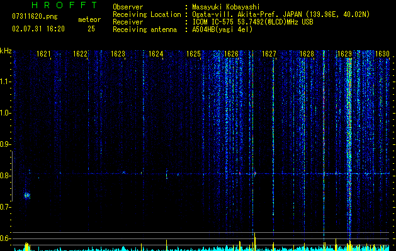This screenshot has height=251, width=396.
Task: Click the 1621 time marker
Action: pyautogui.click(x=43, y=54)
